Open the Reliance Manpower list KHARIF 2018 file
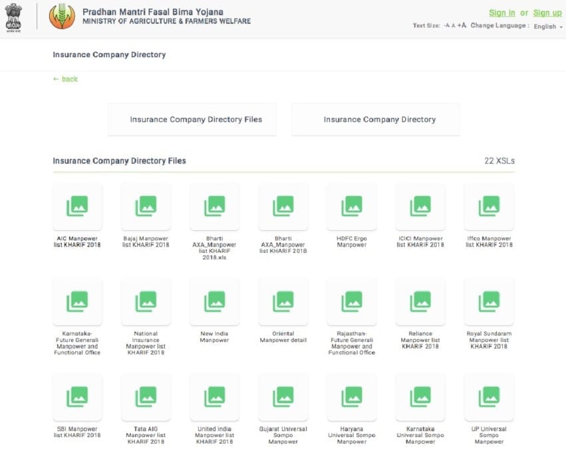 coord(420,302)
